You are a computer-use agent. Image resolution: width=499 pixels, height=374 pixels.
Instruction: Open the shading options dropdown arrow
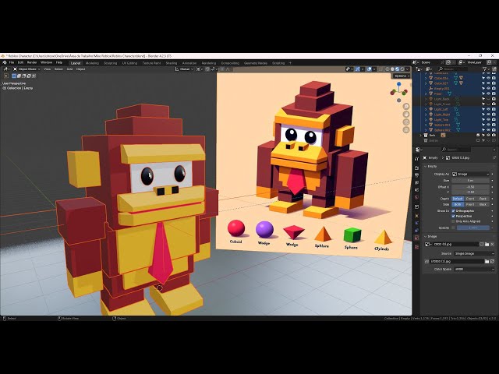pyautogui.click(x=407, y=69)
